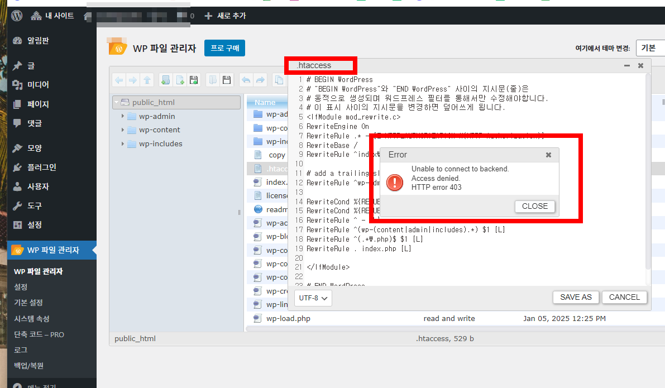Viewport: 665px width, 388px height.
Task: Click the 플러그인 plug icon
Action: 17,167
